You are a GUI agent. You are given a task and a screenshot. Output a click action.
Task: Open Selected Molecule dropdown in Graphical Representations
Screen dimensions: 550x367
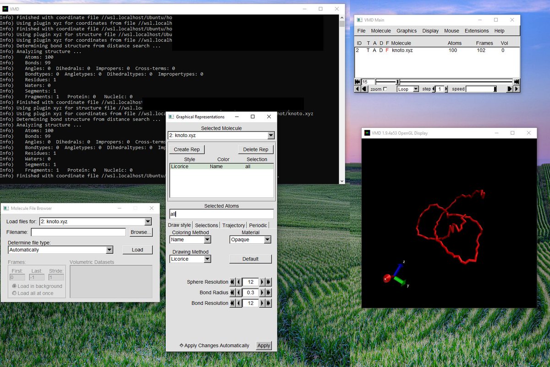pos(221,136)
